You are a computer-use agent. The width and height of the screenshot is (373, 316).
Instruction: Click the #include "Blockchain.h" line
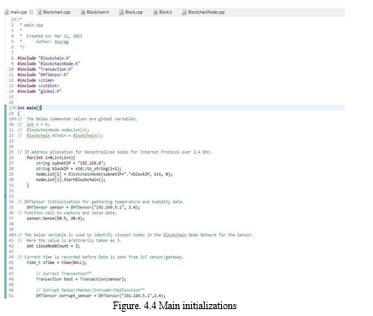tap(44, 58)
